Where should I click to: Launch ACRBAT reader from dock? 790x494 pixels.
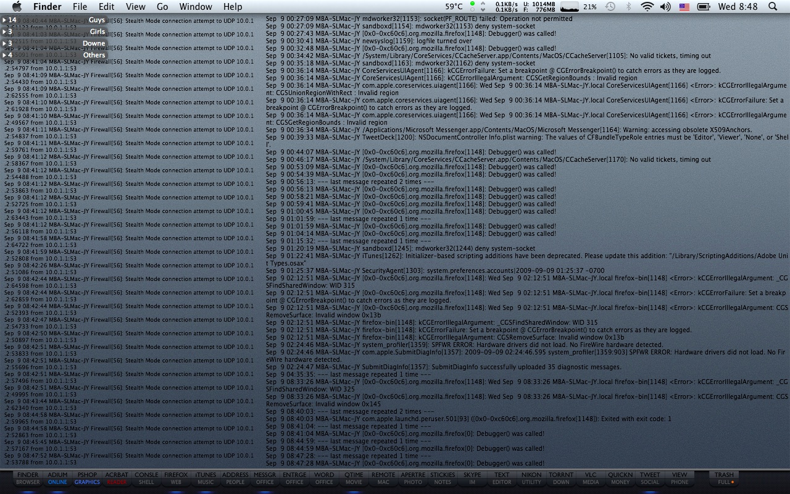(x=117, y=479)
